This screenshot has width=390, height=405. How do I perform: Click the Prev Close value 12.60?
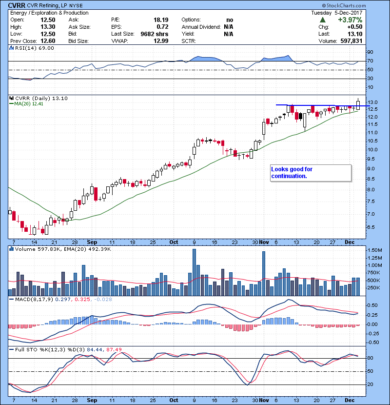pyautogui.click(x=48, y=41)
